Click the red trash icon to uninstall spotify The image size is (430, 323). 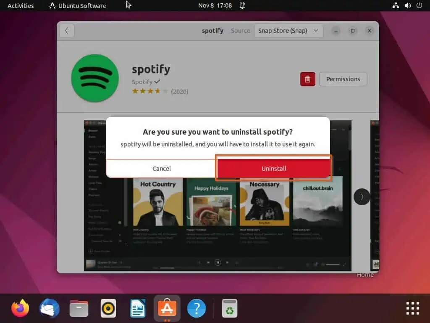307,79
